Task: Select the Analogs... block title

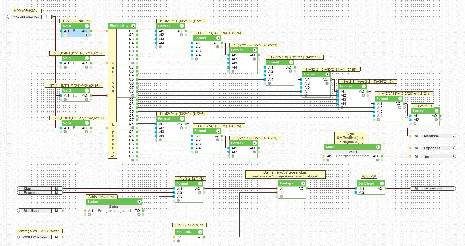Action: 288,183
